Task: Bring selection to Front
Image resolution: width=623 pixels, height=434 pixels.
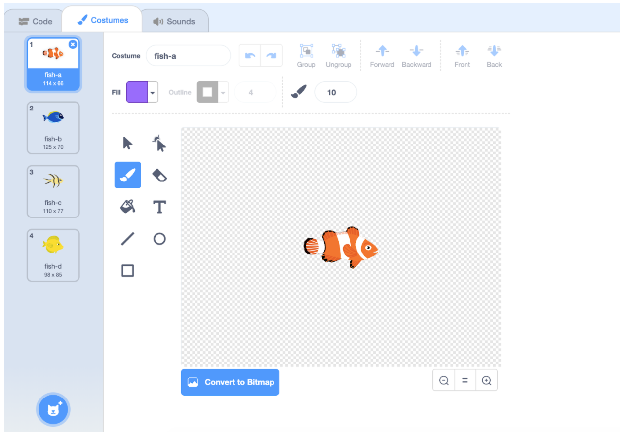Action: coord(462,51)
